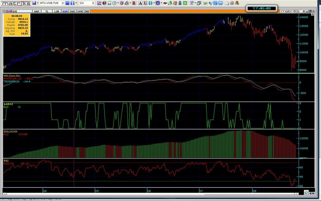Click the SYM button

coord(79,11)
